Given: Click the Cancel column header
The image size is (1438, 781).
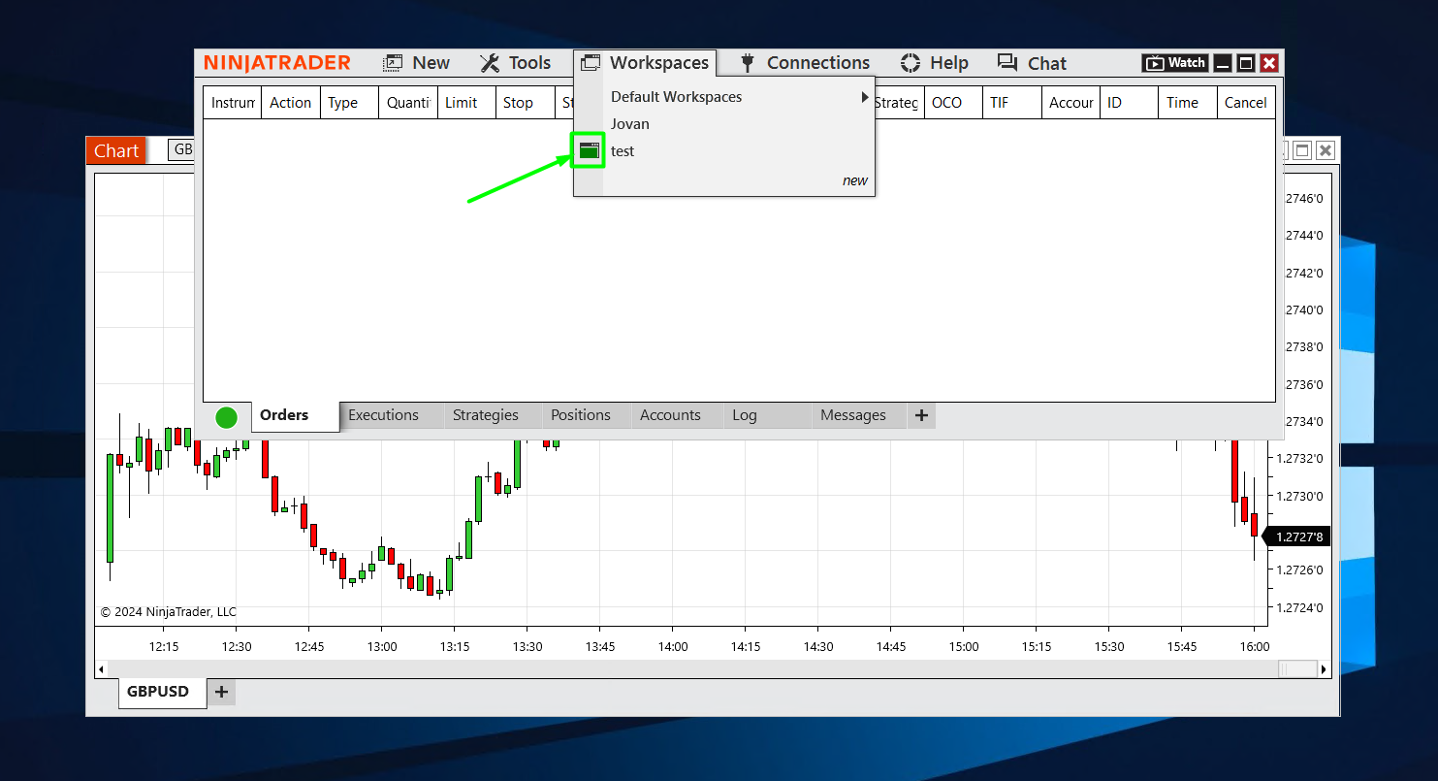Looking at the screenshot, I should pos(1245,103).
